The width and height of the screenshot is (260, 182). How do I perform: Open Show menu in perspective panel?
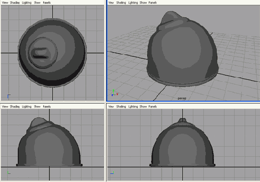pos(143,3)
